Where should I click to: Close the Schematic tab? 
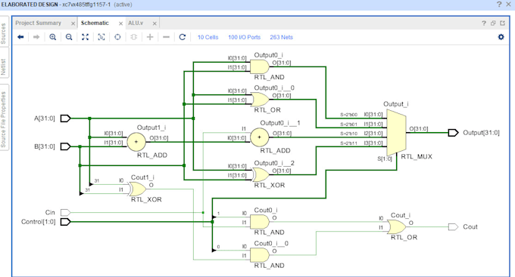click(x=120, y=23)
